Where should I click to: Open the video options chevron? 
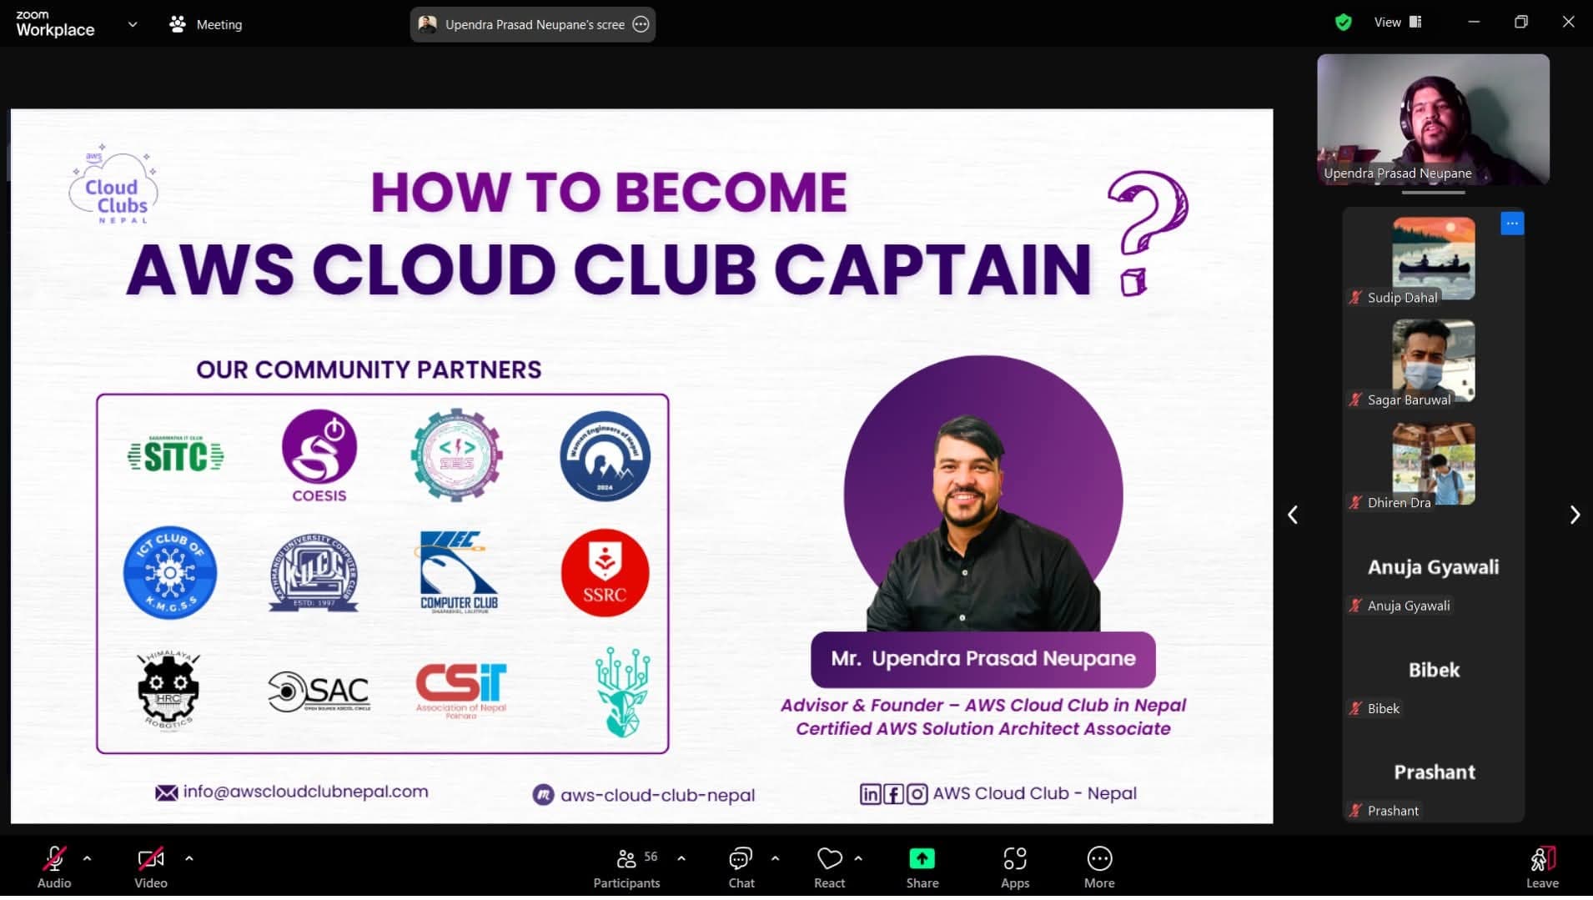[x=188, y=857]
